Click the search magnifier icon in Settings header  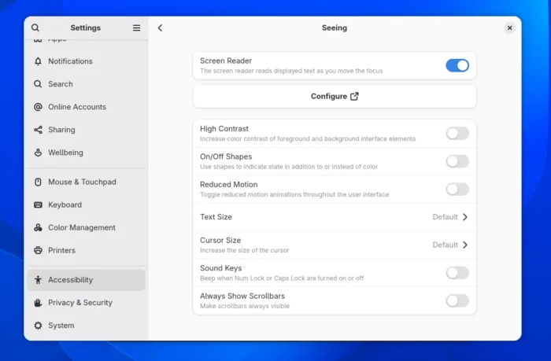(x=35, y=28)
